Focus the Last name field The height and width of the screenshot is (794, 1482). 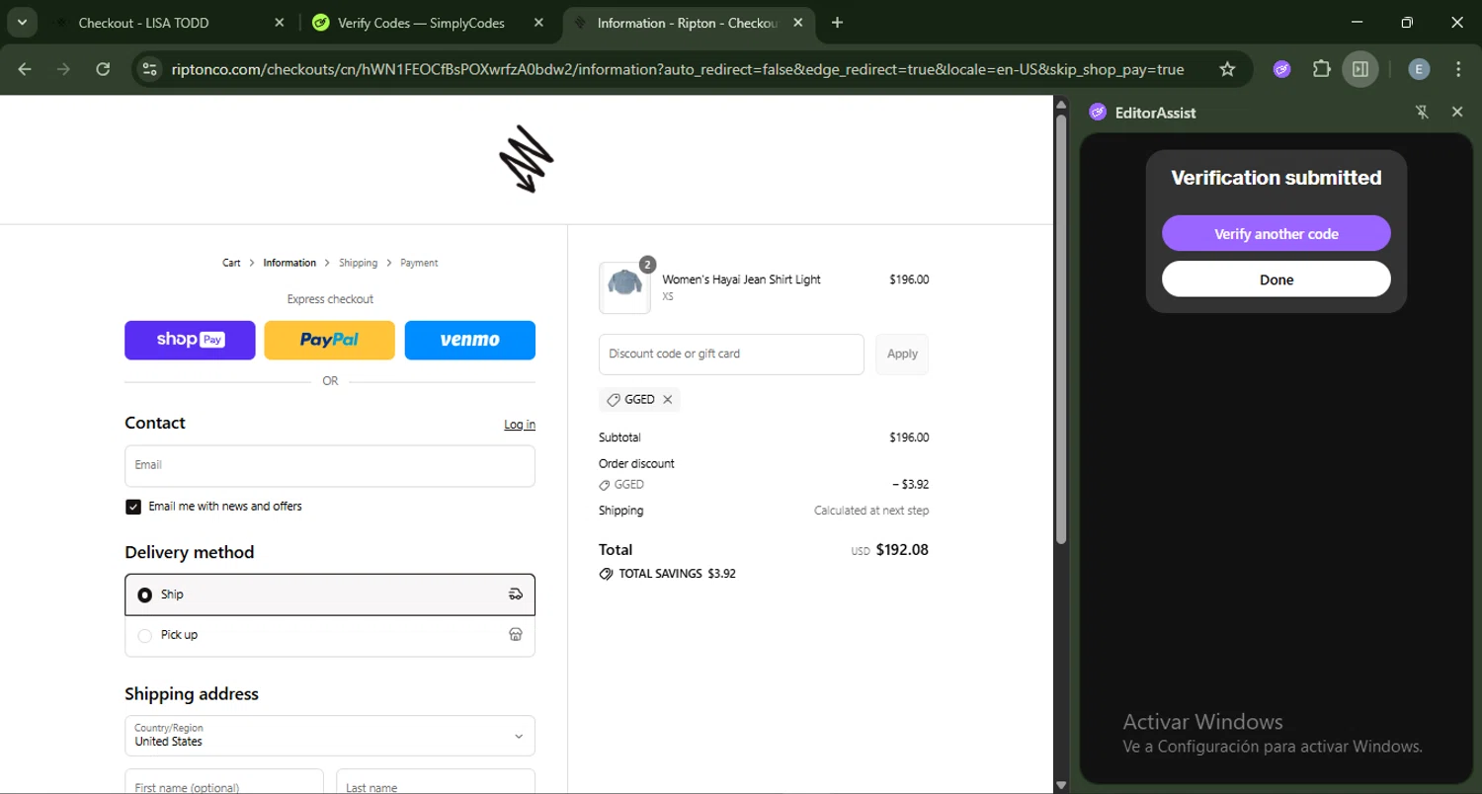(436, 782)
